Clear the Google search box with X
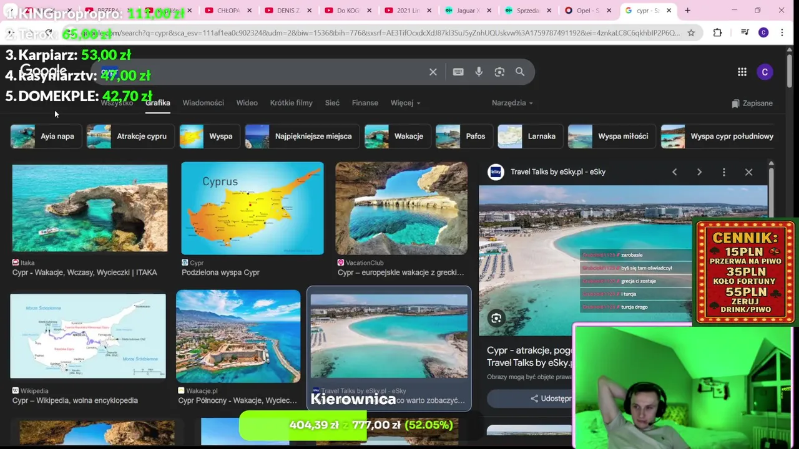The width and height of the screenshot is (799, 449). (x=433, y=72)
